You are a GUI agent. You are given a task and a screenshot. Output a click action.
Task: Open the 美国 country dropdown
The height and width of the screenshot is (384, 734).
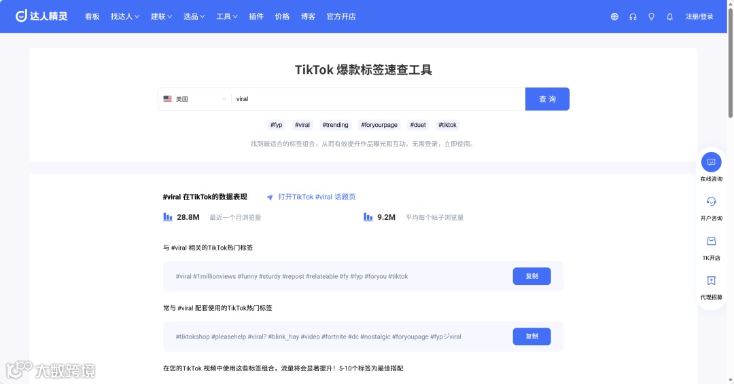[x=195, y=99]
